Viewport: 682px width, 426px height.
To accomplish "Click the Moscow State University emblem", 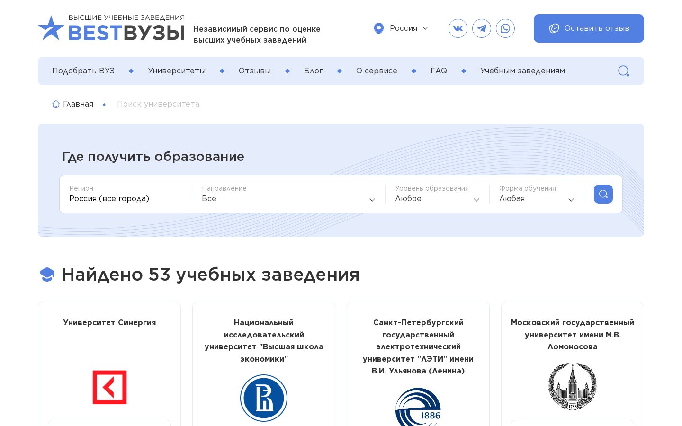I will click(x=573, y=386).
